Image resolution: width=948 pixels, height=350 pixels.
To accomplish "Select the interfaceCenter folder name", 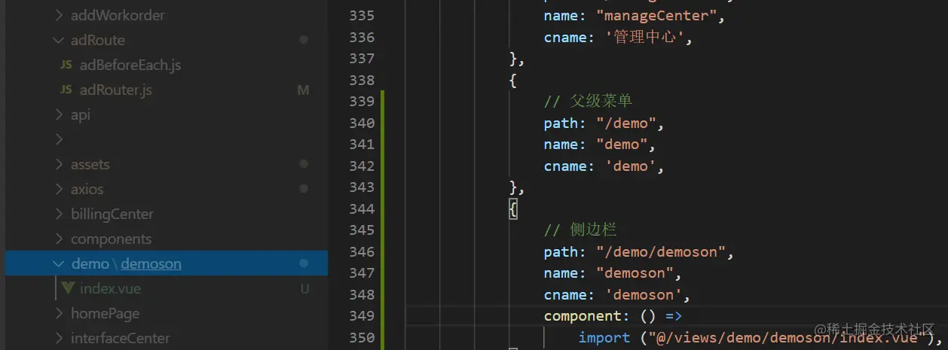I will pos(121,338).
